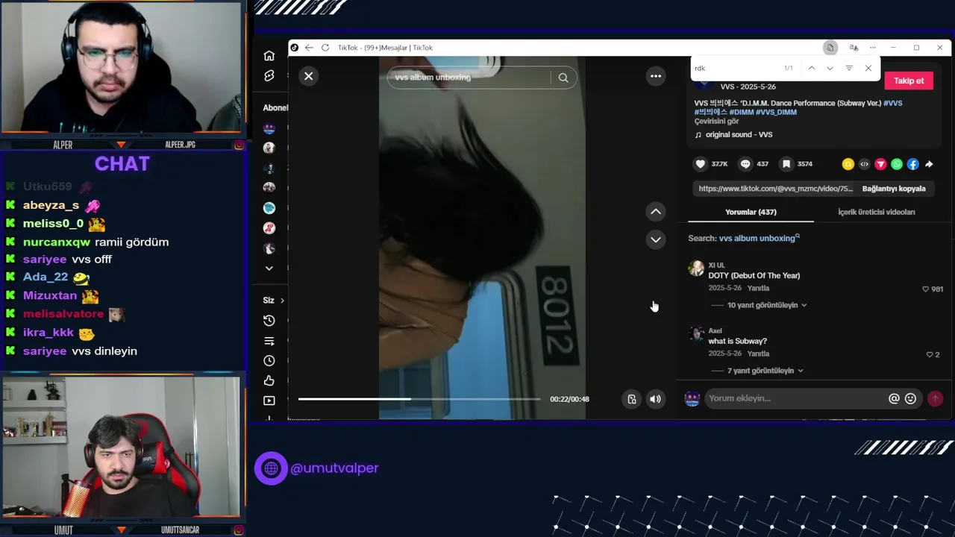Screen dimensions: 955x537
Task: Select the 'Yorumlar (437)' tab
Action: point(751,212)
